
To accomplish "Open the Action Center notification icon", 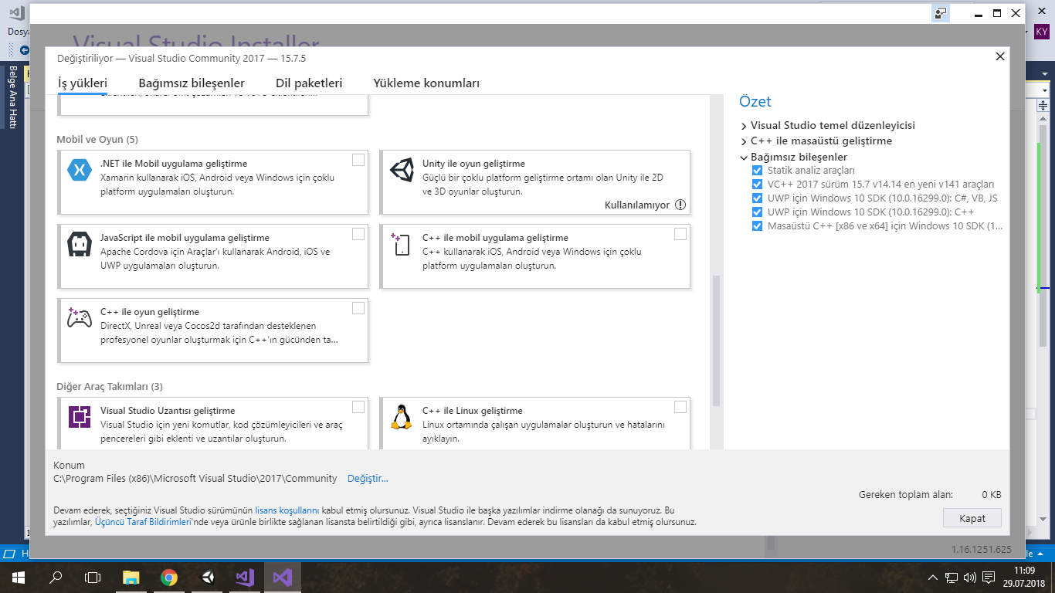I will pos(988,577).
